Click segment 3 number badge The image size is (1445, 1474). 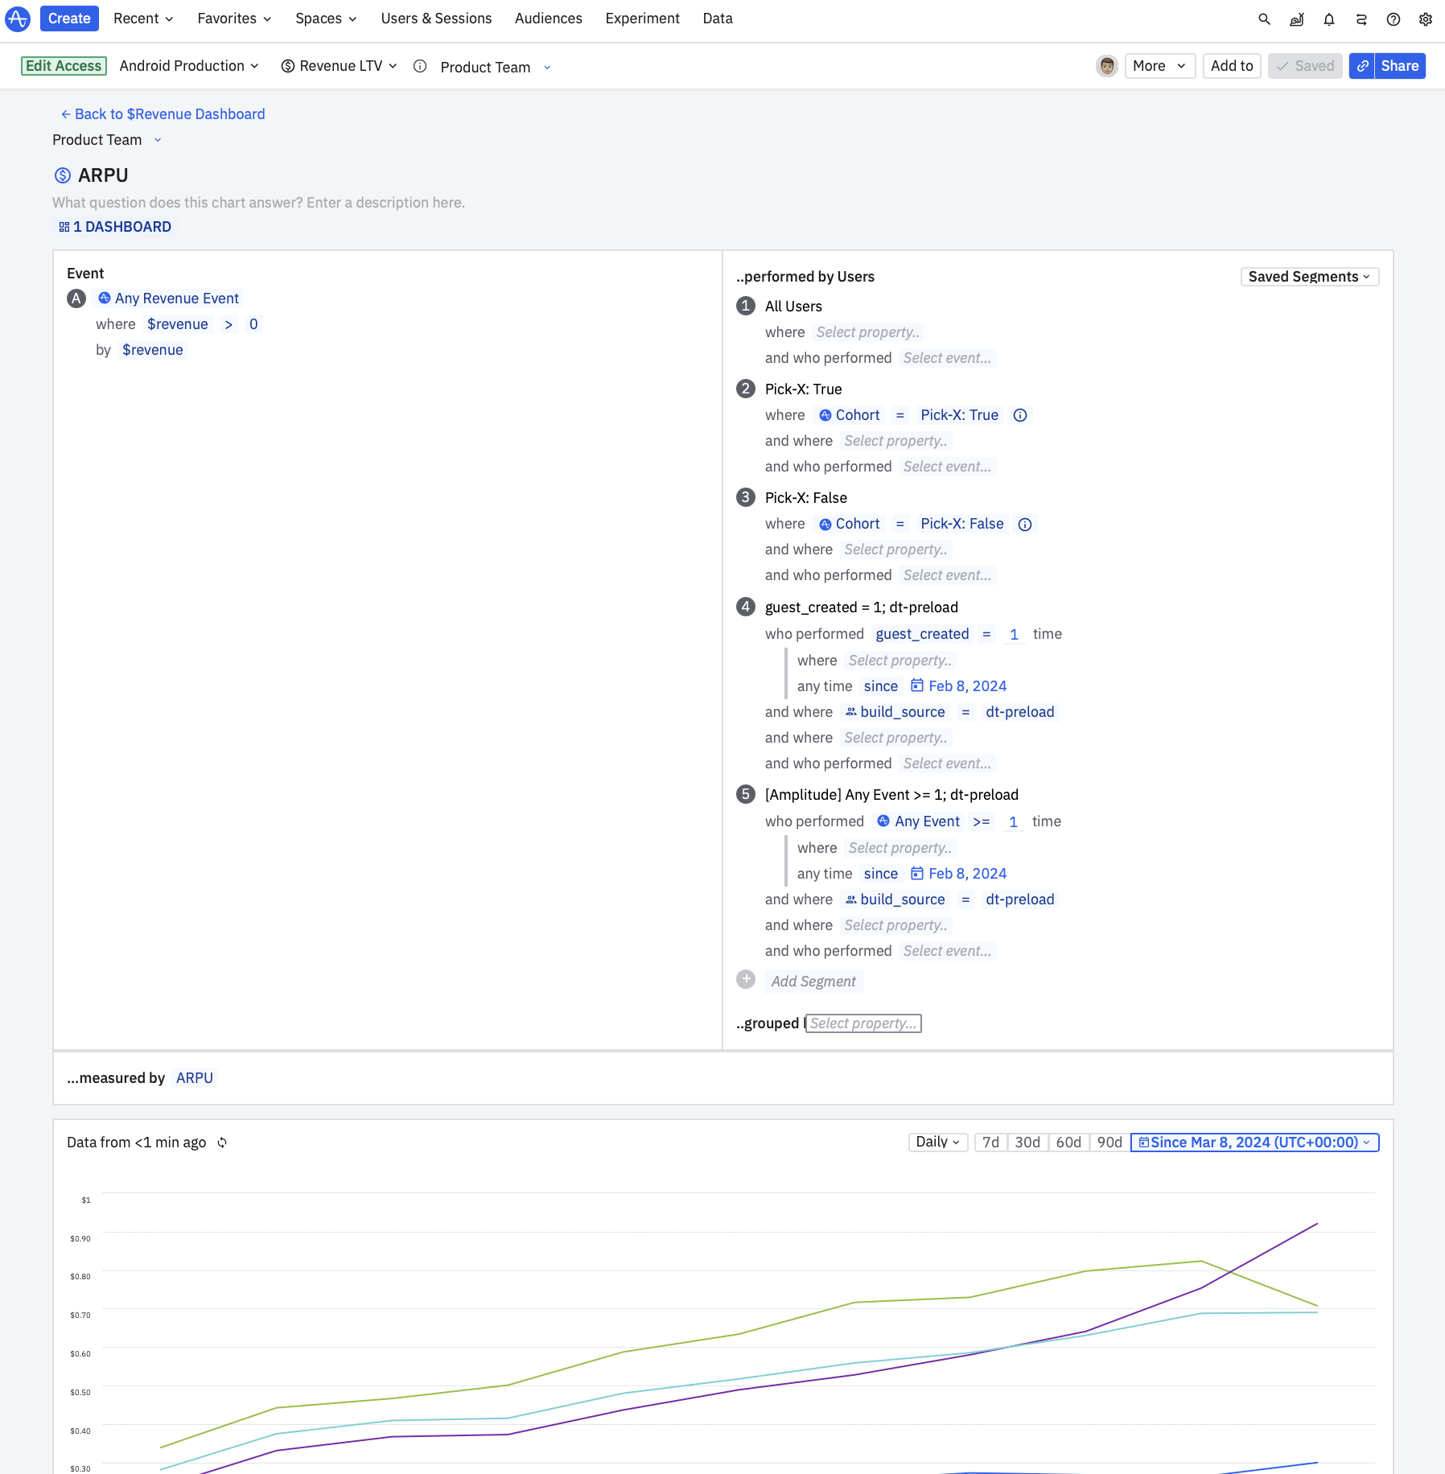pos(746,497)
